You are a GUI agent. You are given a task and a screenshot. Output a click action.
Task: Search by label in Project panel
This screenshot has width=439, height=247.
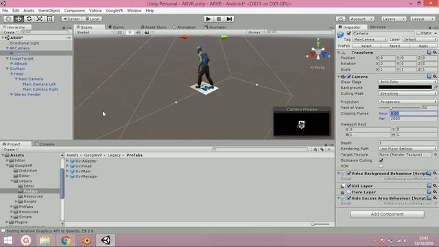(322, 150)
